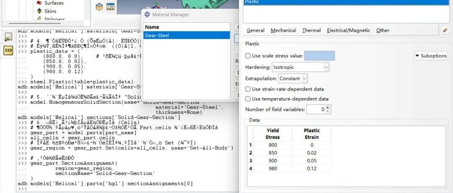Image resolution: width=453 pixels, height=193 pixels.
Task: Click the gear_part.SectionAssignment( command line
Action: [74, 163]
